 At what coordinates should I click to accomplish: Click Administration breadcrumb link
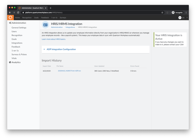57,27
